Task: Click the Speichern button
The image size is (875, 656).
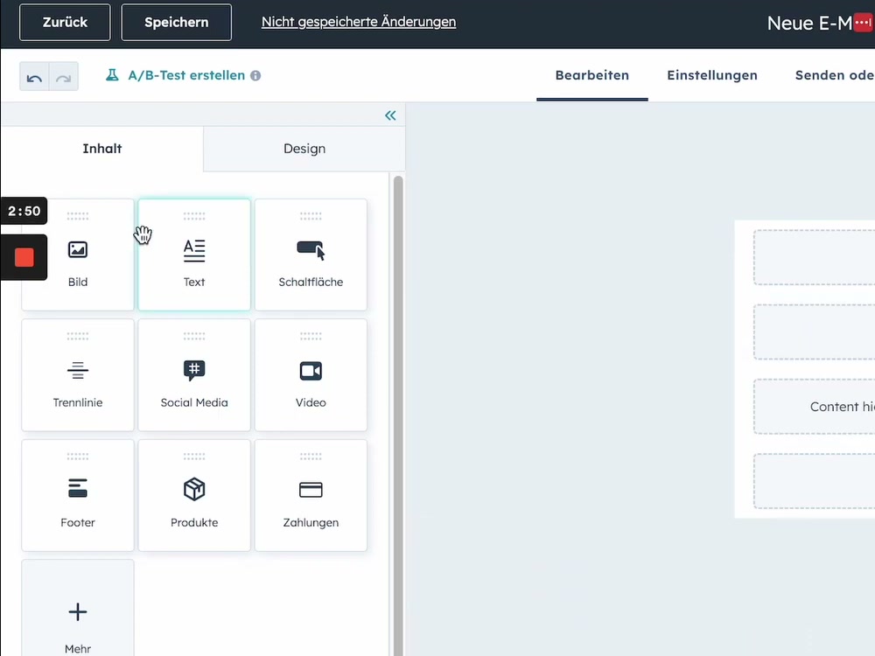Action: [176, 22]
